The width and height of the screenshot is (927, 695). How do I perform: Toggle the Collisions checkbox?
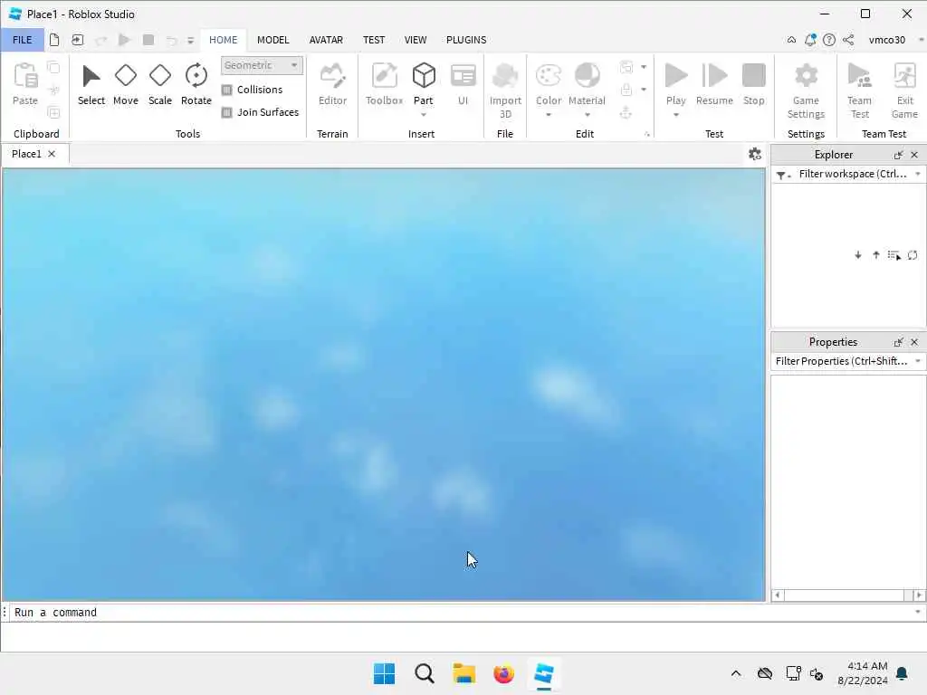(226, 90)
